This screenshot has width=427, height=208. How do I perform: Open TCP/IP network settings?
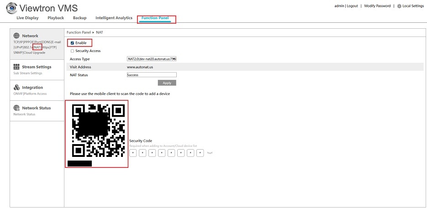tap(18, 42)
